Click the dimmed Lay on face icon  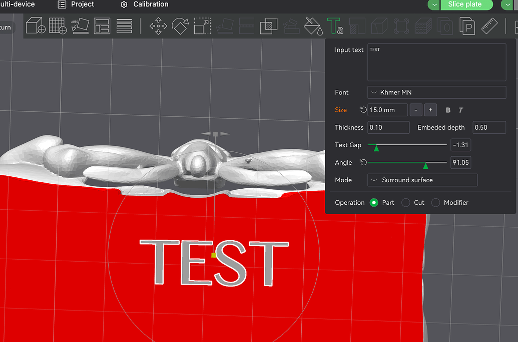[x=225, y=26]
